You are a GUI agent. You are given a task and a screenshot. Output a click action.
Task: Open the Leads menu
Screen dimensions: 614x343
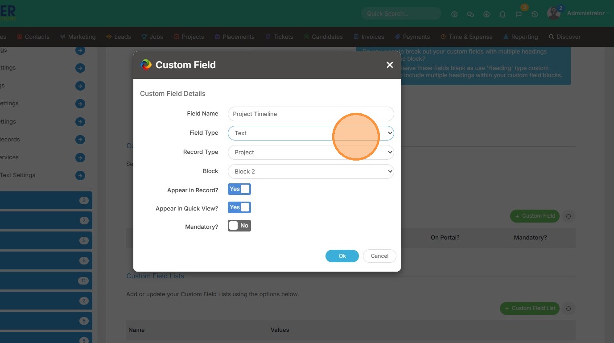point(119,37)
